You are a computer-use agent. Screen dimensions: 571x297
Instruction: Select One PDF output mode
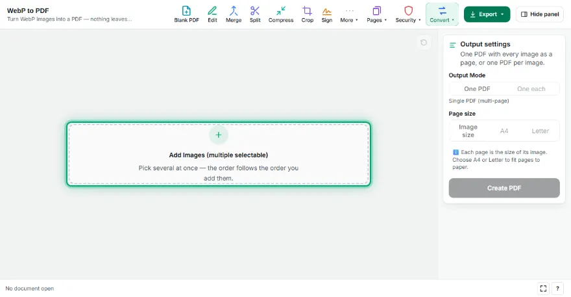tap(477, 88)
